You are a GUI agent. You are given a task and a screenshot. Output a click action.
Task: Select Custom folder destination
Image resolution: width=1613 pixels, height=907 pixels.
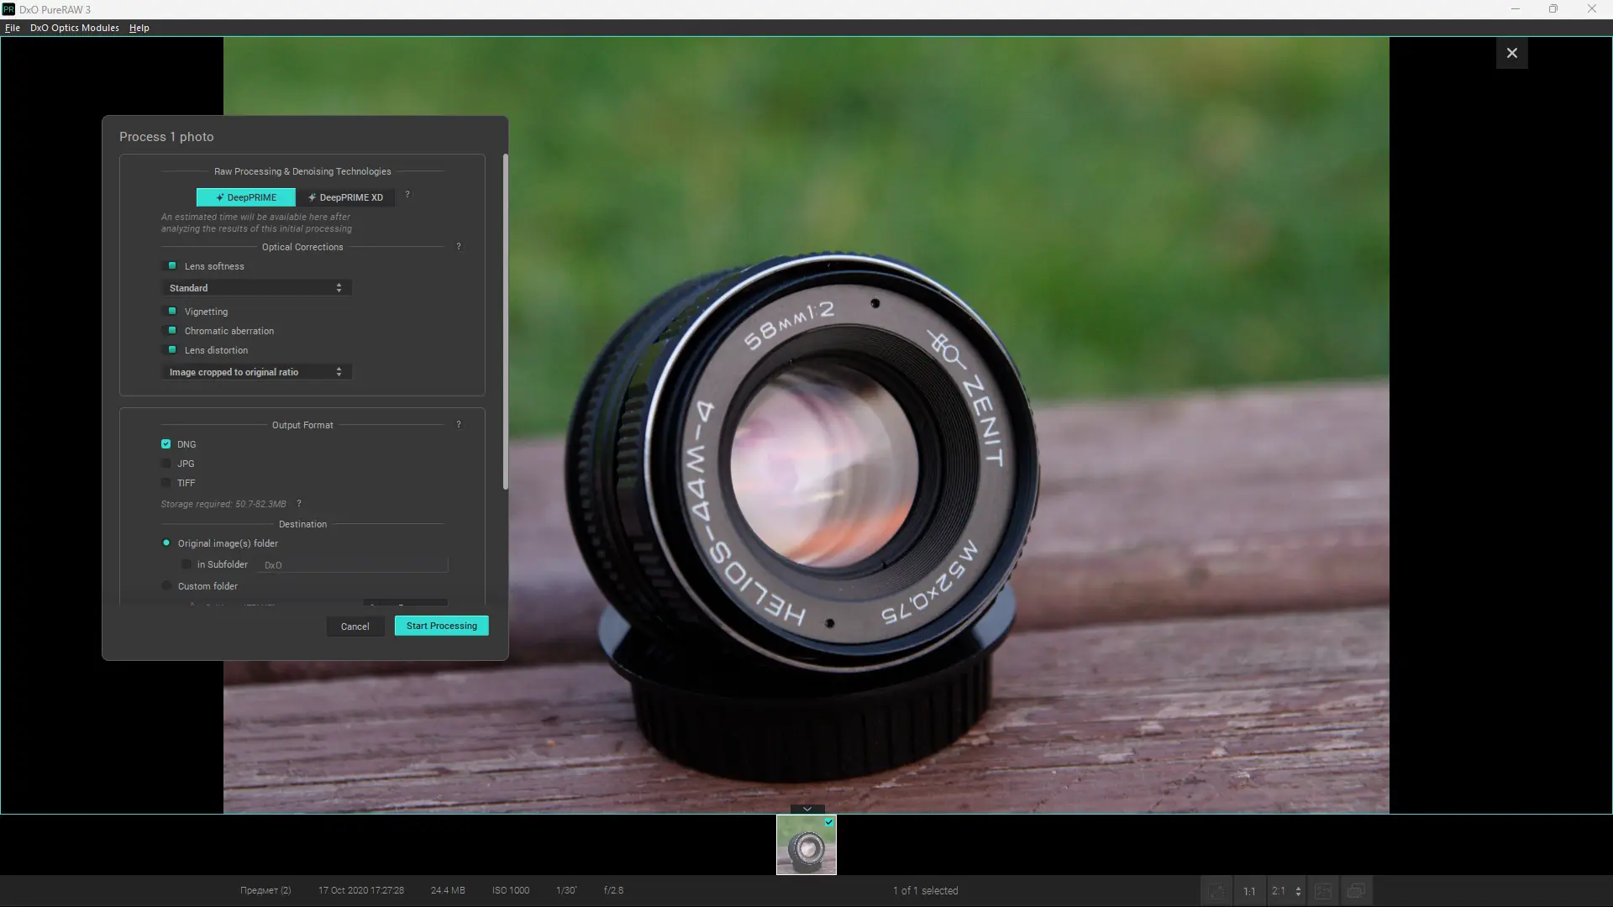(x=166, y=586)
